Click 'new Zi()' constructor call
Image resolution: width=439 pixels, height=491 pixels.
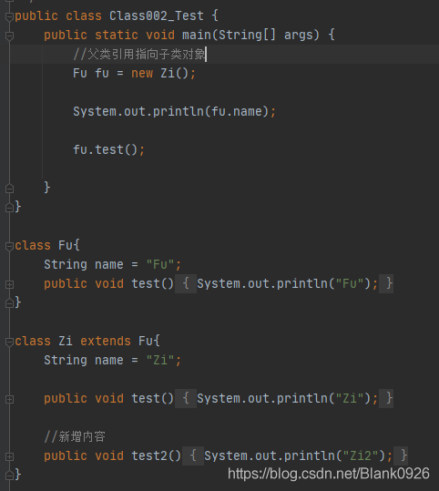[x=159, y=73]
